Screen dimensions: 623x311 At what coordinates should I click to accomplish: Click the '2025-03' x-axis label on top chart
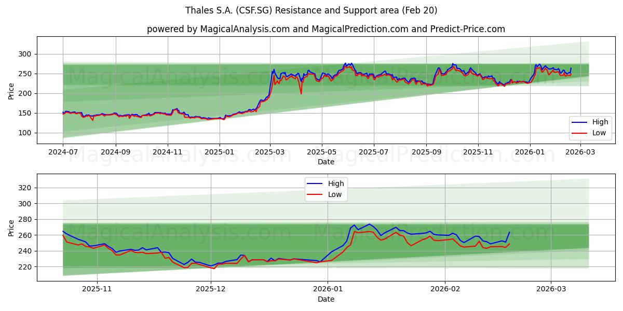[x=269, y=152]
